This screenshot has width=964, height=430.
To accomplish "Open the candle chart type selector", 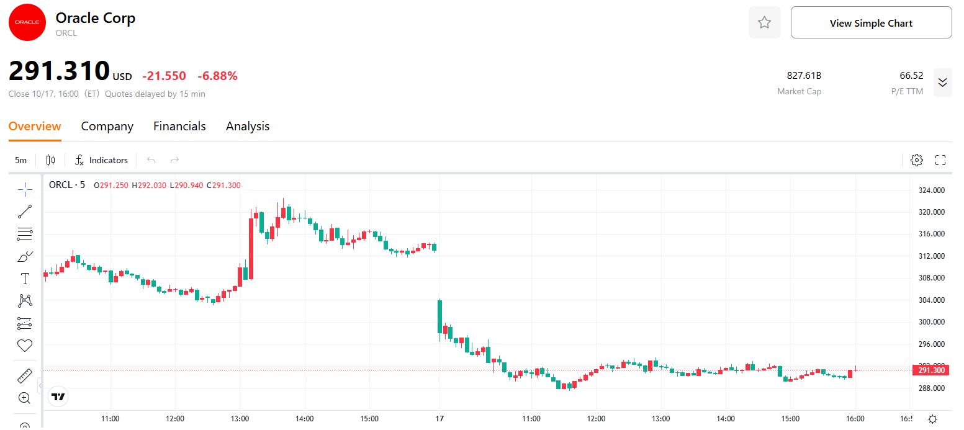I will tap(50, 159).
